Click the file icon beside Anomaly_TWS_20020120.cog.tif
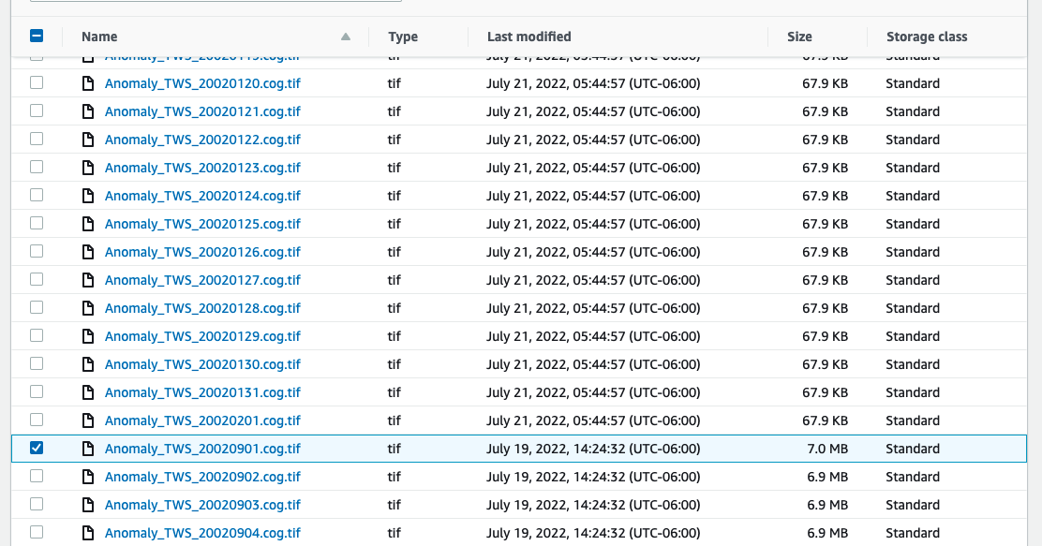This screenshot has width=1042, height=546. [87, 82]
